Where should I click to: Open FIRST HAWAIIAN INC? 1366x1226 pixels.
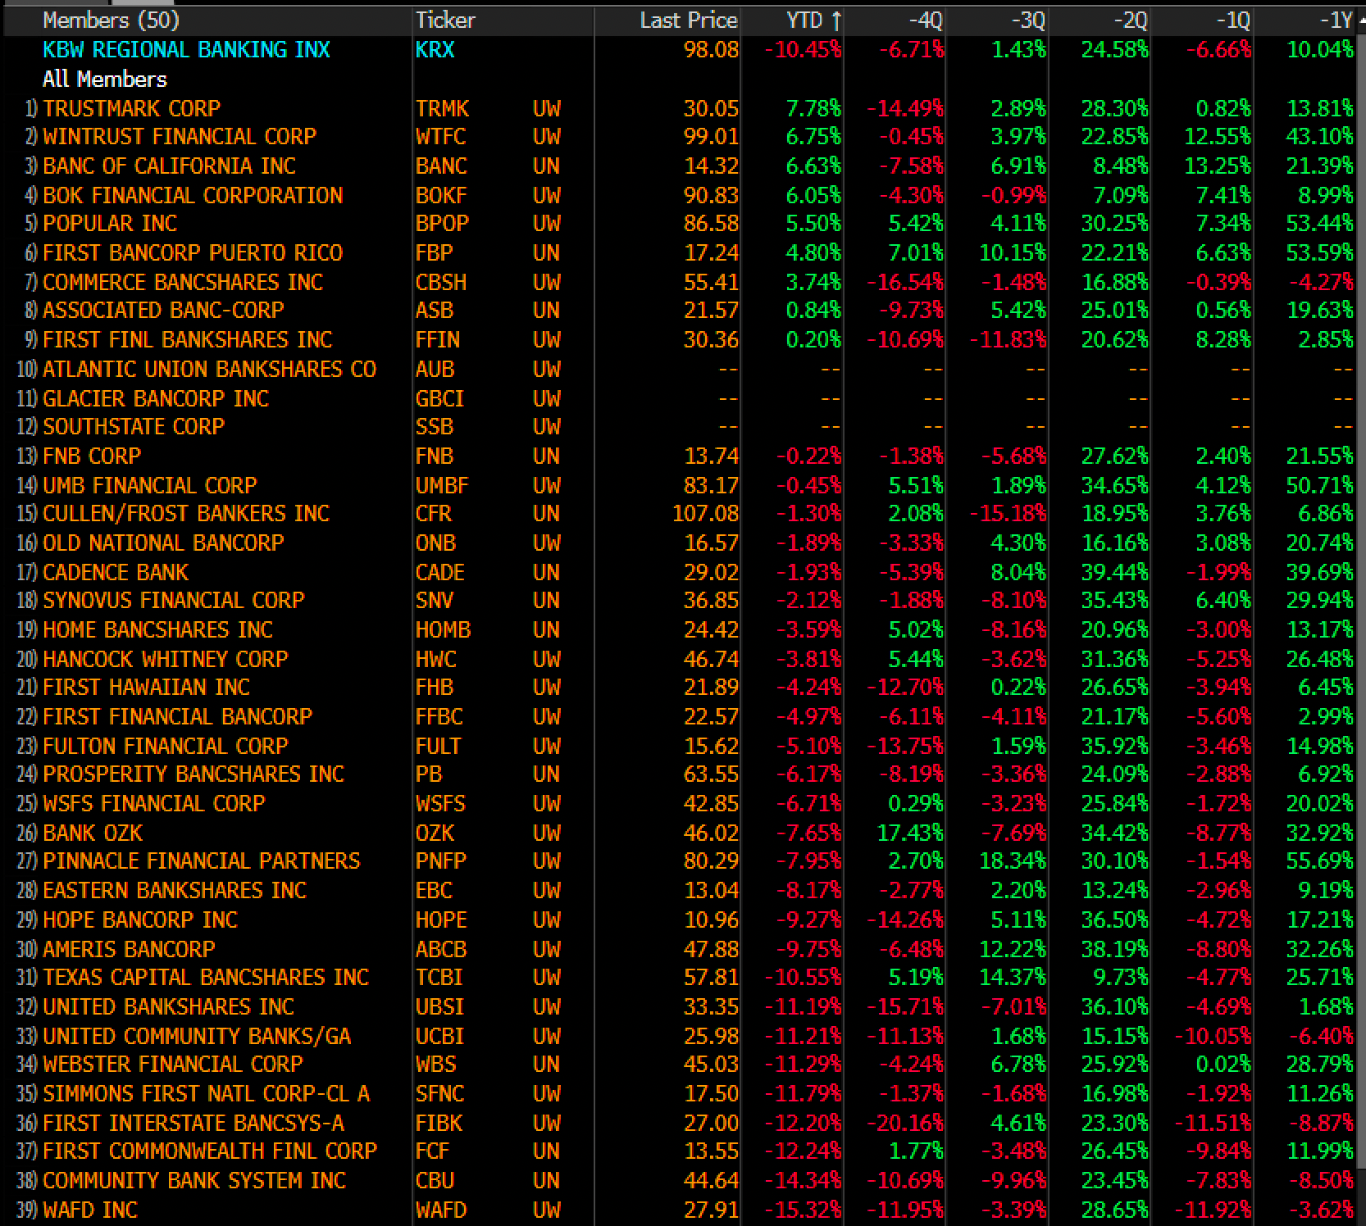pyautogui.click(x=146, y=687)
